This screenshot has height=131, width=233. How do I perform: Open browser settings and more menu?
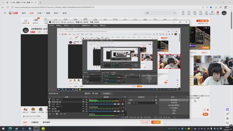point(230,7)
